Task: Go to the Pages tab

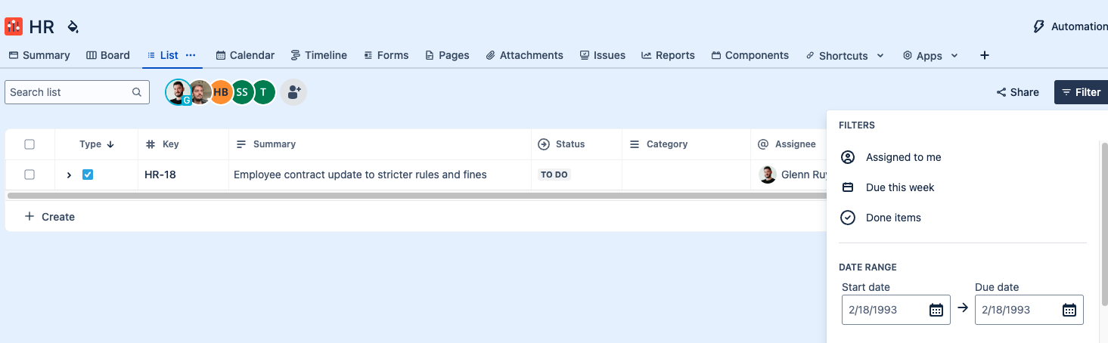Action: tap(447, 55)
